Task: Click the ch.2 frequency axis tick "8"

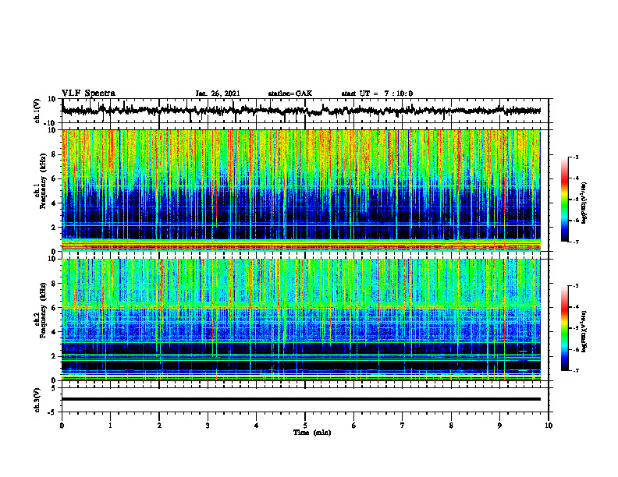Action: (x=55, y=284)
